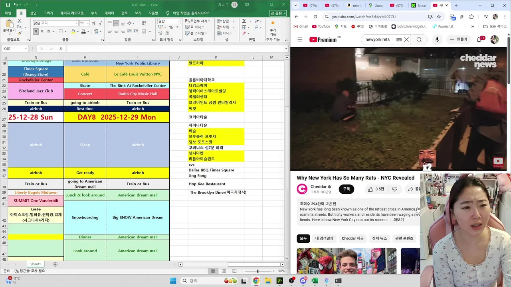Toggle center horizontal alignment

pos(116,31)
